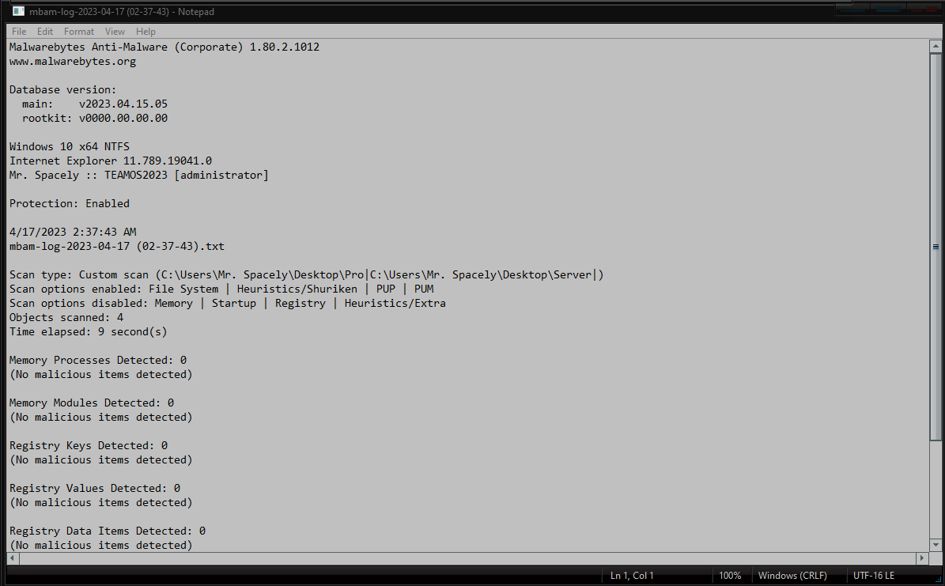This screenshot has height=586, width=945.
Task: Click the window resize grip in status bar
Action: (937, 579)
